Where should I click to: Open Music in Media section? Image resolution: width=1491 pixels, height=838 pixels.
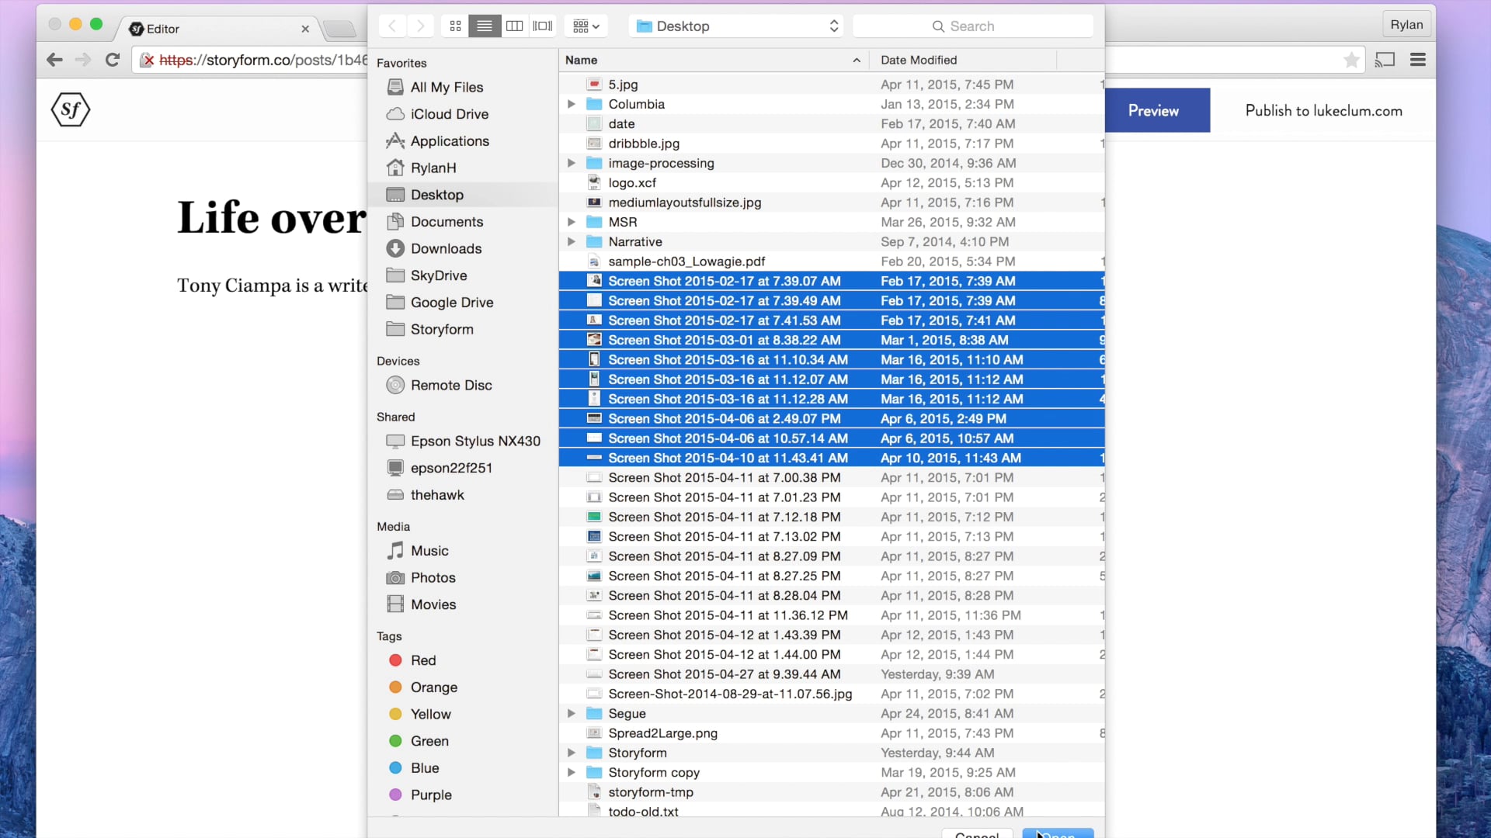point(464,551)
